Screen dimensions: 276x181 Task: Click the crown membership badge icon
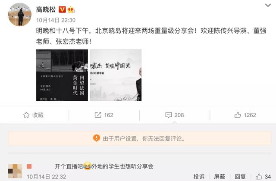(71, 9)
